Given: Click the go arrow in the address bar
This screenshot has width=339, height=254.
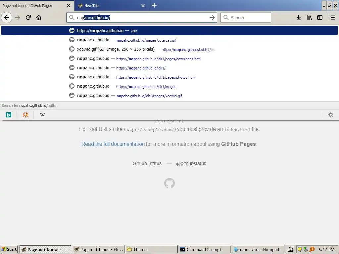Looking at the screenshot, I should click(x=212, y=18).
